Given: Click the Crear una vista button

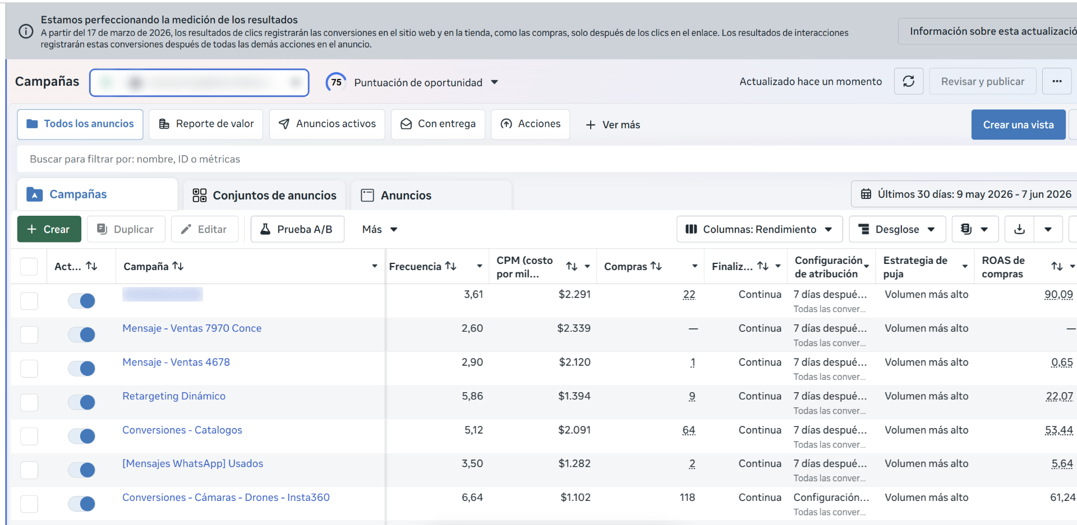Looking at the screenshot, I should (1018, 124).
